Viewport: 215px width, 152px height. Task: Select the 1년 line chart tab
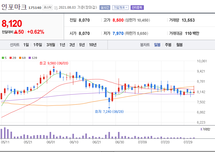[x=62, y=45]
